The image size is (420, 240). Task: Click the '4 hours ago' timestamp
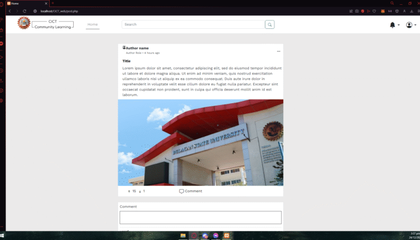click(x=152, y=53)
